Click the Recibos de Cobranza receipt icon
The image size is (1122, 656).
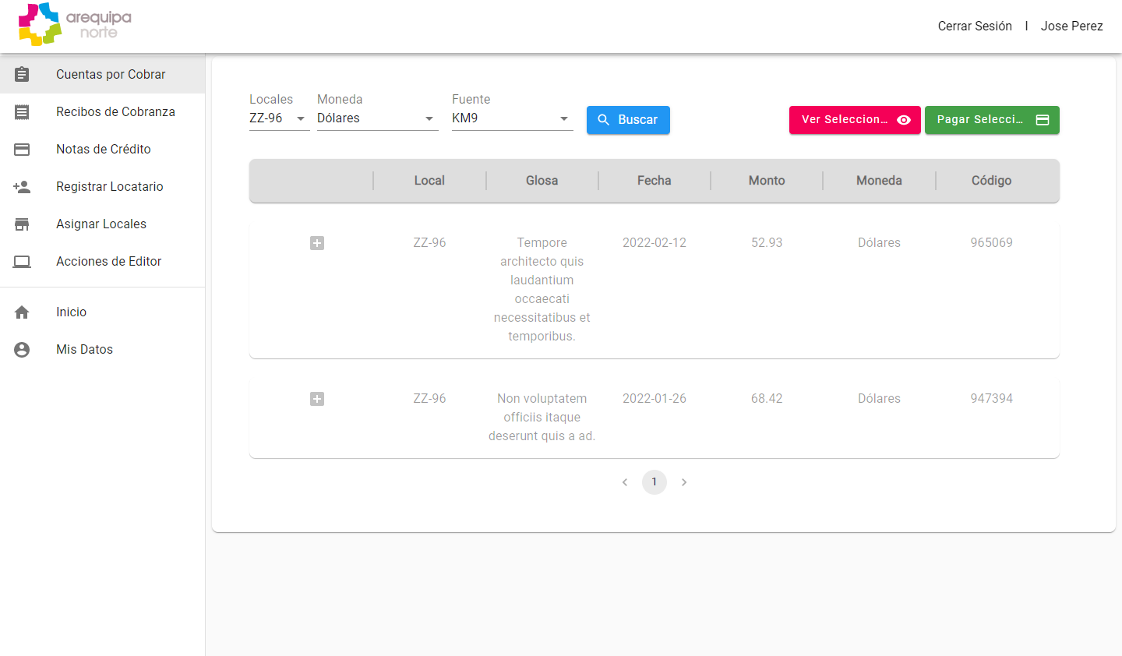(x=22, y=112)
